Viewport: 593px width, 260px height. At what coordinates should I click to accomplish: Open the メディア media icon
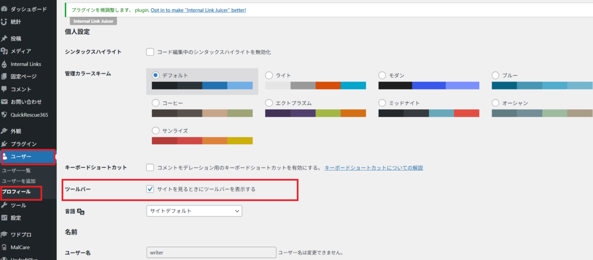coord(4,51)
